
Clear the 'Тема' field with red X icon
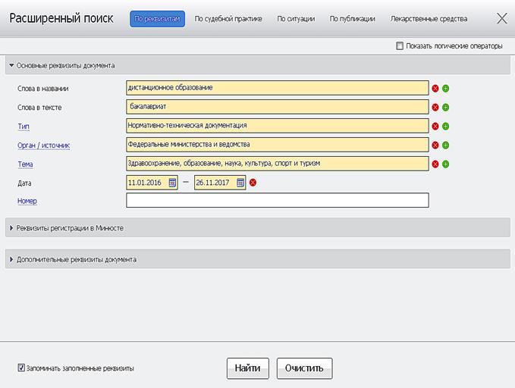pos(435,164)
